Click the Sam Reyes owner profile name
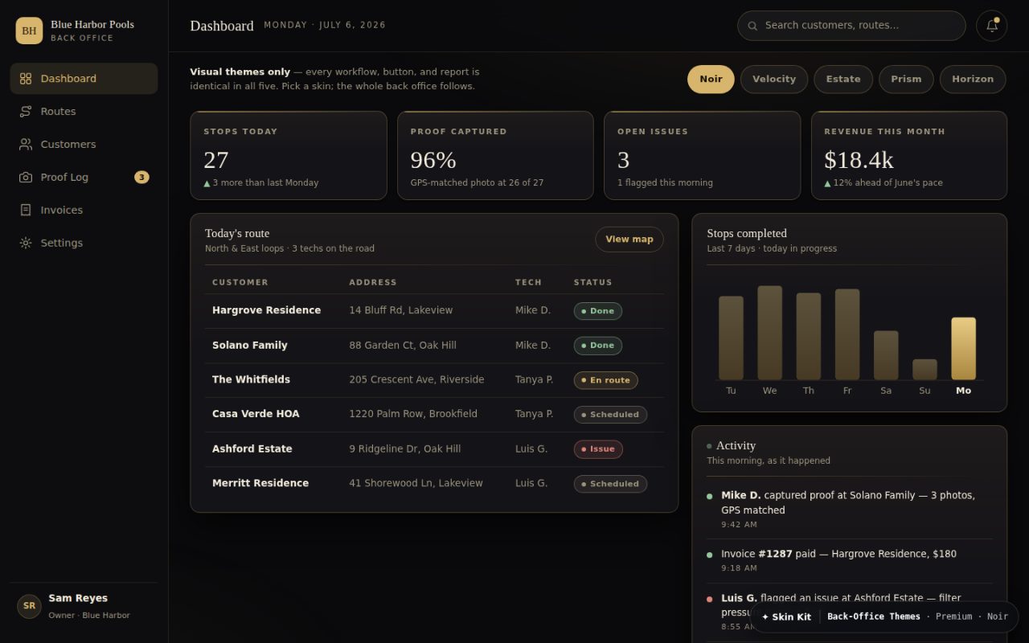Viewport: 1029px width, 643px height. [78, 598]
